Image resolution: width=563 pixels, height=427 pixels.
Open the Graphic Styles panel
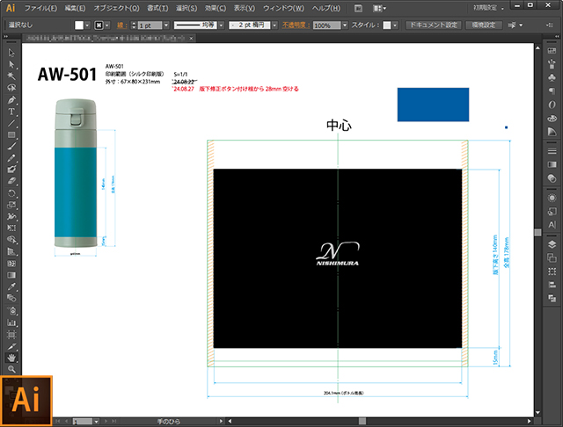552,212
